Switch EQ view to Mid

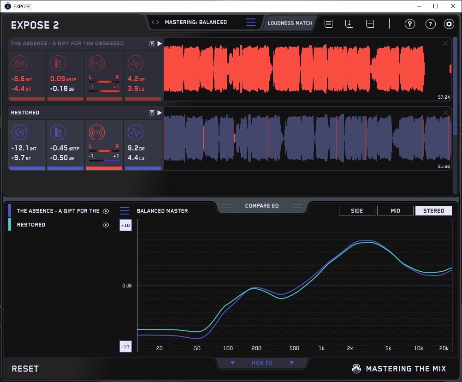coord(395,211)
